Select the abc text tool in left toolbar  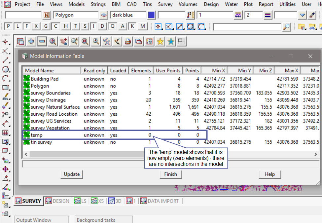(5, 97)
